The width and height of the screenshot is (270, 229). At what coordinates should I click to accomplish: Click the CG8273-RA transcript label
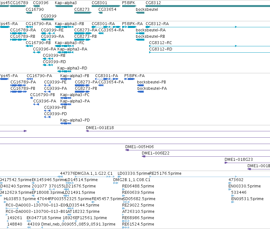point(86,30)
